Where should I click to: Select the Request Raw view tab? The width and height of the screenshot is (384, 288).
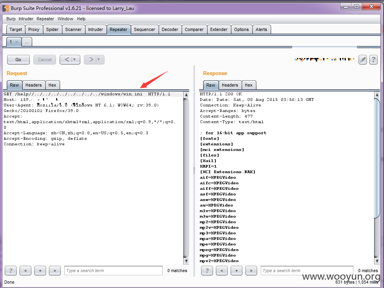[x=14, y=85]
